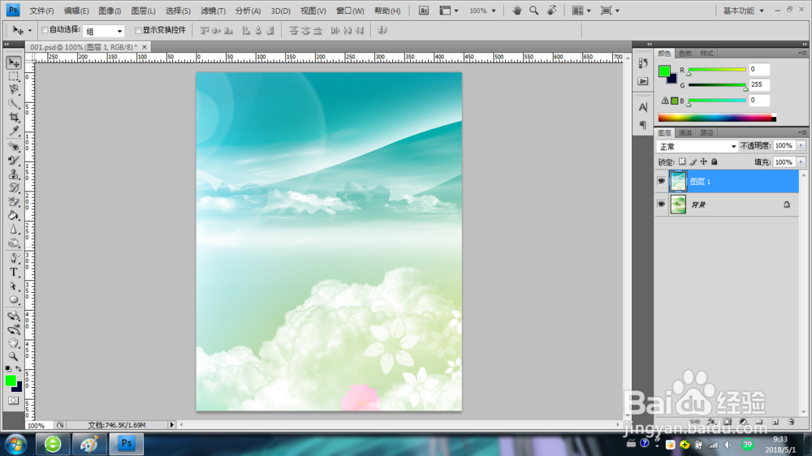The image size is (812, 456).
Task: Select the Paint Bucket tool
Action: coord(14,215)
